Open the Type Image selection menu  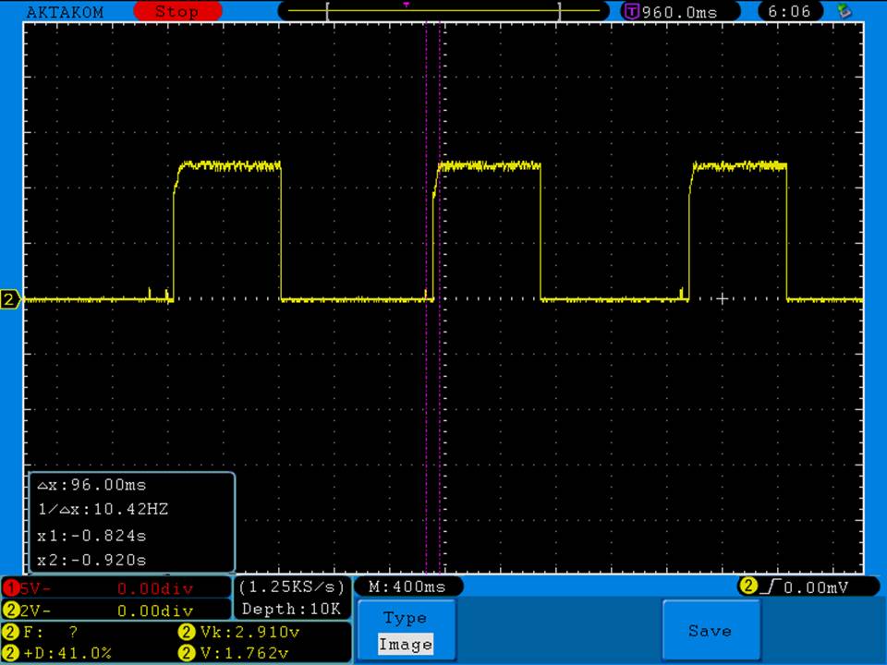click(x=405, y=631)
